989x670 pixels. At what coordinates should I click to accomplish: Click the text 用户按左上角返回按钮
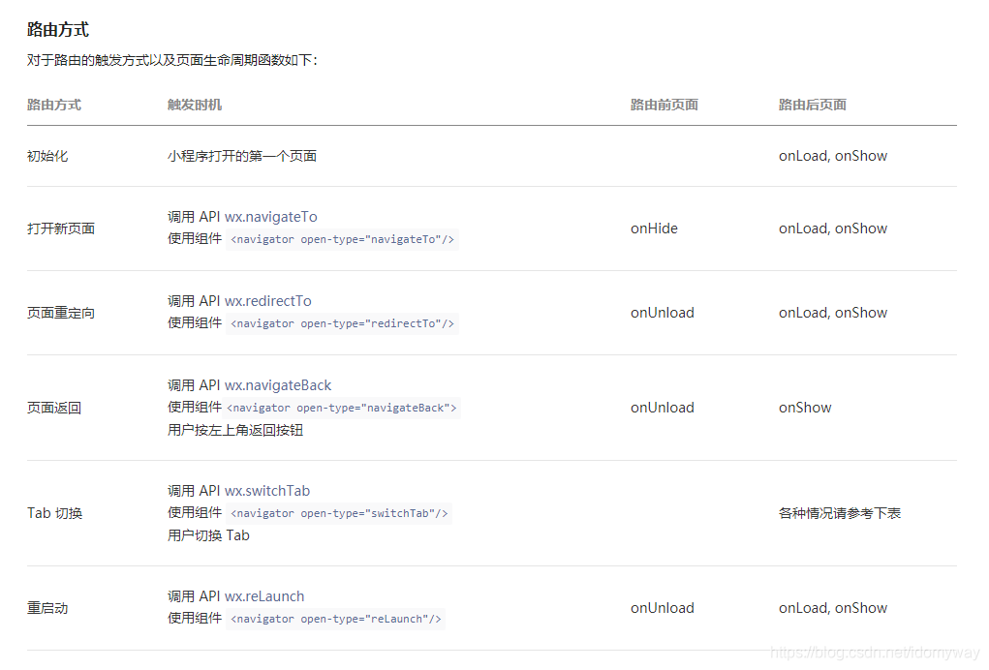click(235, 430)
